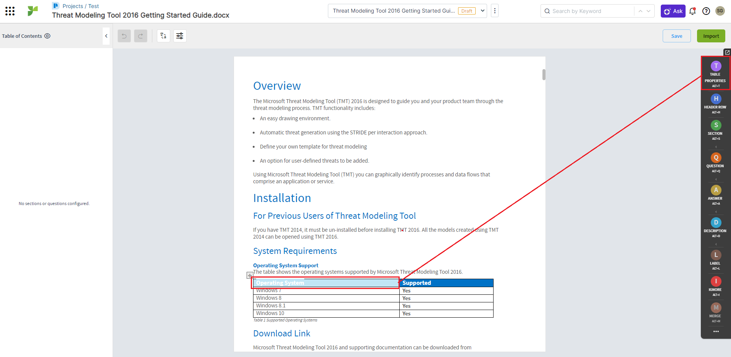Open the Projects breadcrumb link
The image size is (731, 357).
(x=73, y=6)
